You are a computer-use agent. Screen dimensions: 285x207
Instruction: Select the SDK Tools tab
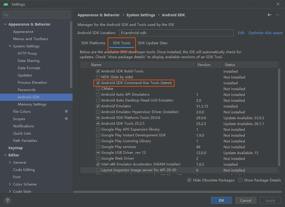[x=122, y=43]
